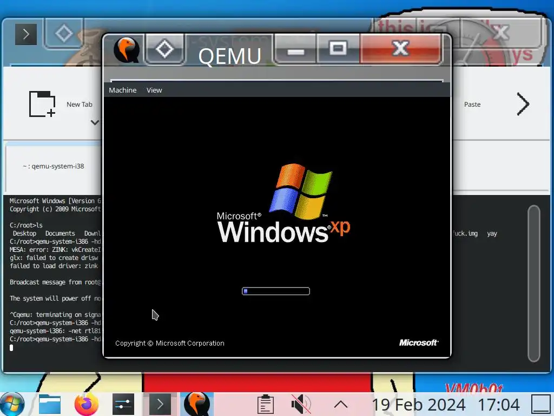
Task: Launch Firefox from the taskbar
Action: pos(86,404)
